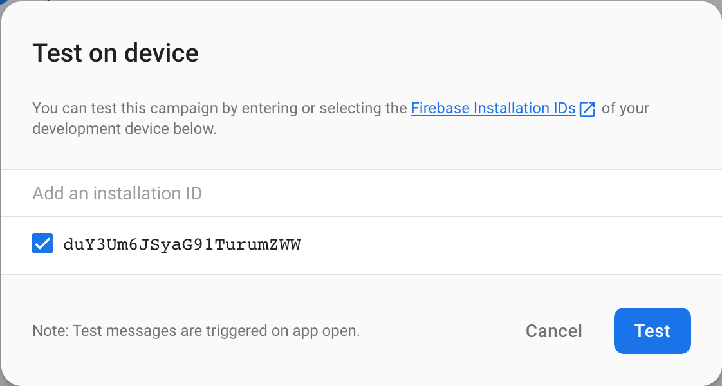722x386 pixels.
Task: Click the open-in-new-tab arrow icon
Action: pos(588,109)
